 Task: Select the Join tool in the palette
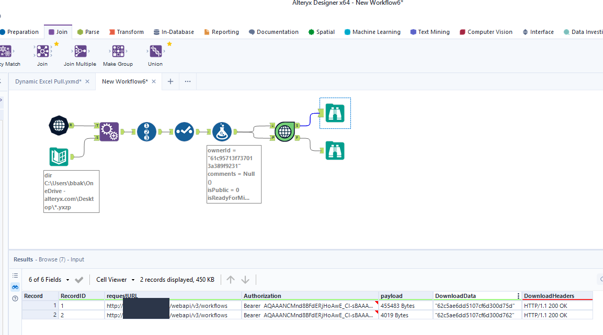pos(42,51)
